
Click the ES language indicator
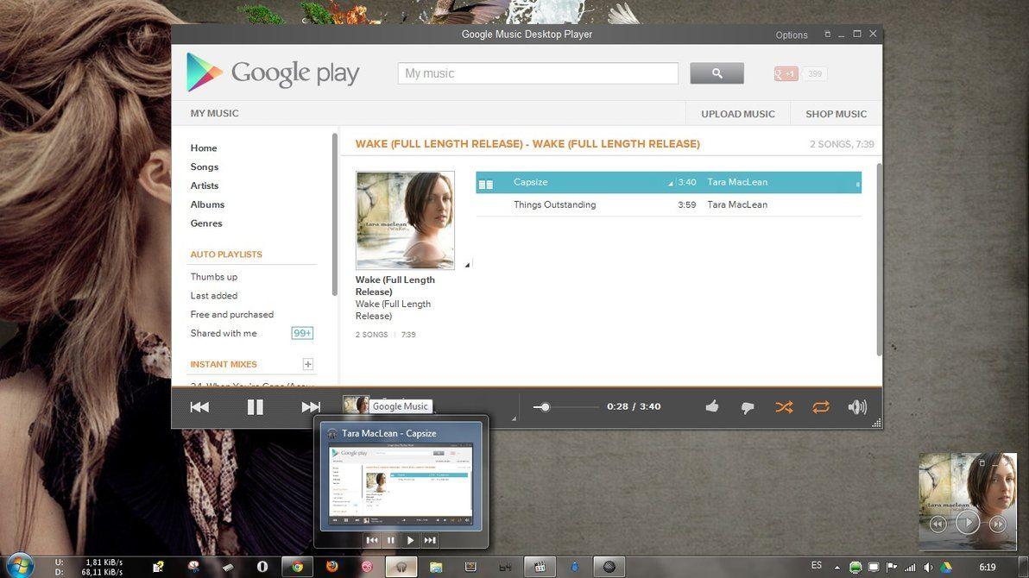817,566
